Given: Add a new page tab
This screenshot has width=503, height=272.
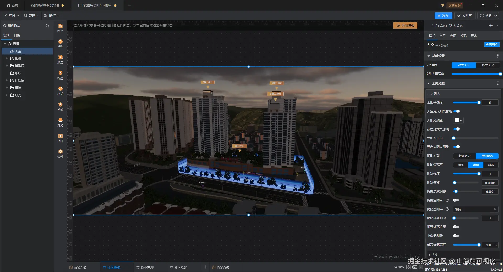Looking at the screenshot, I should [205, 267].
